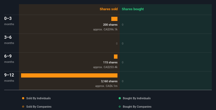Click the long 9–12 months sold bar
Image resolution: width=216 pixels, height=110 pixels.
click(x=69, y=75)
